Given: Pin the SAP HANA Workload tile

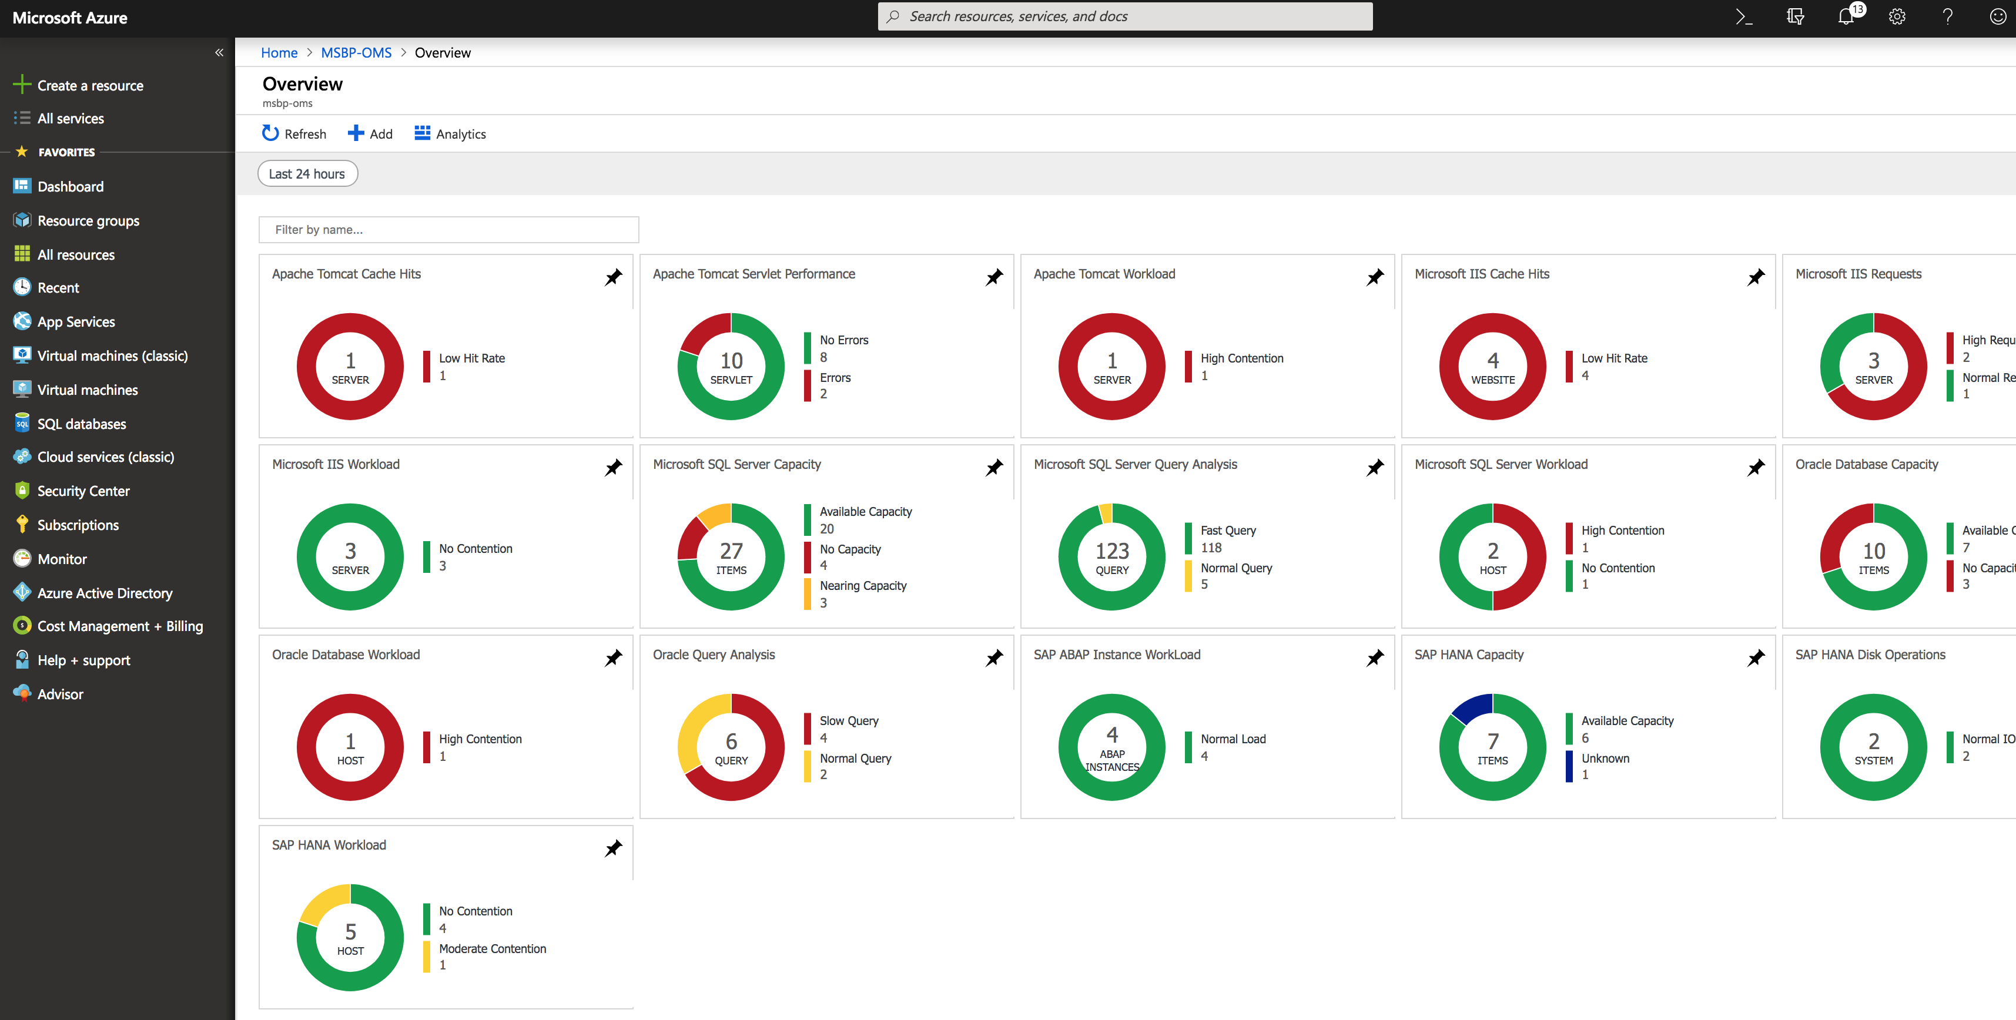Looking at the screenshot, I should [x=614, y=848].
